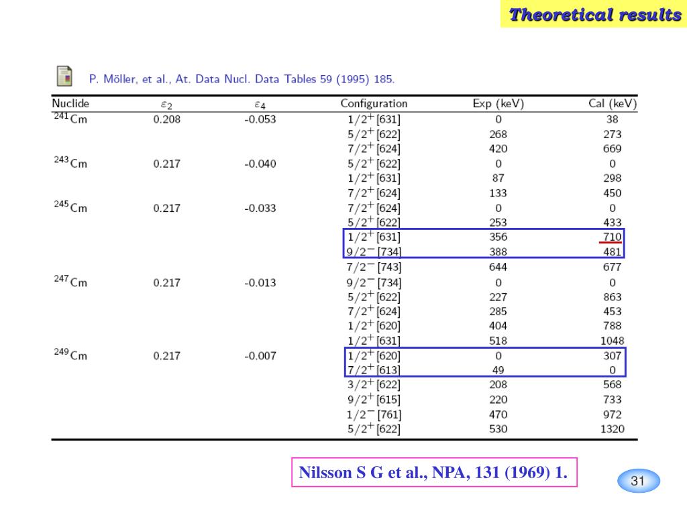Screen dimensions: 687x515
Task: Click the Exp value 220
Action: [x=498, y=400]
